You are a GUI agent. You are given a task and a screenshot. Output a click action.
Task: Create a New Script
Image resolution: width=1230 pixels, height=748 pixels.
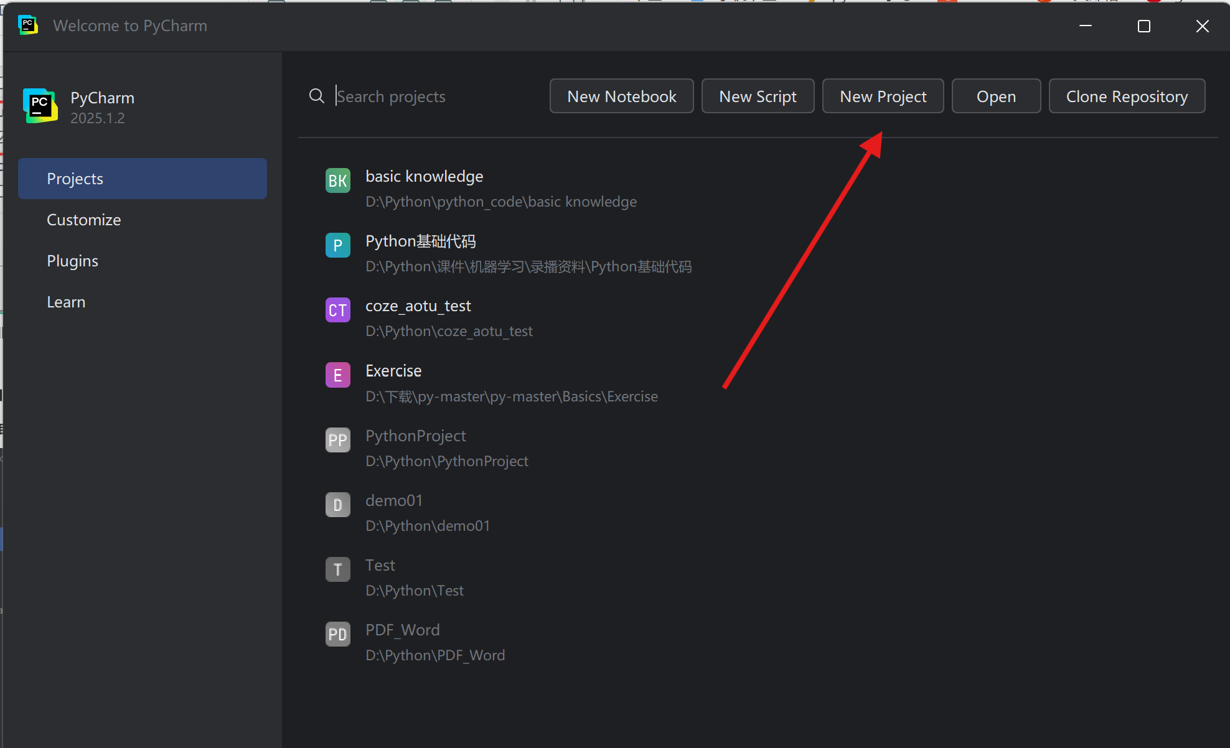click(758, 96)
